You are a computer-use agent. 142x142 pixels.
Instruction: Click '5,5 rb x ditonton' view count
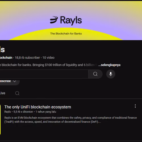point(23,112)
